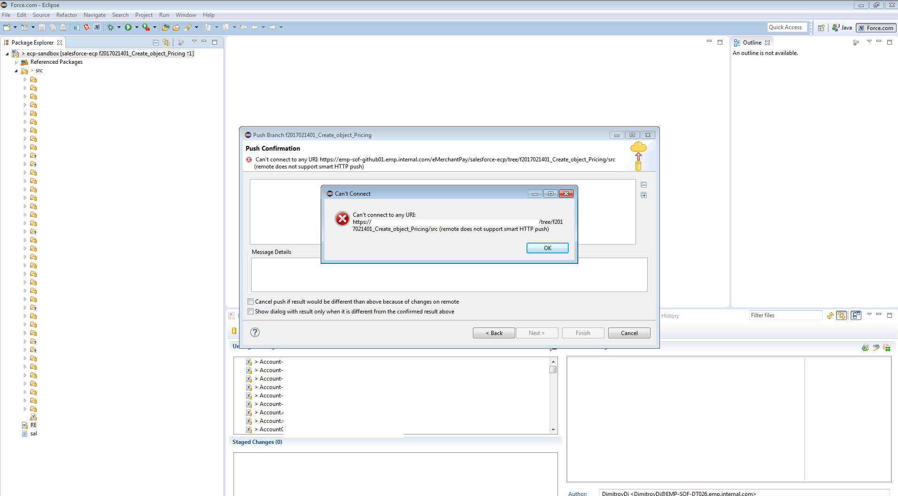
Task: Click the Save icon in the toolbar
Action: click(x=42, y=27)
